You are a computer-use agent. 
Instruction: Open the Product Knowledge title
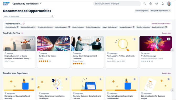tap(148, 56)
